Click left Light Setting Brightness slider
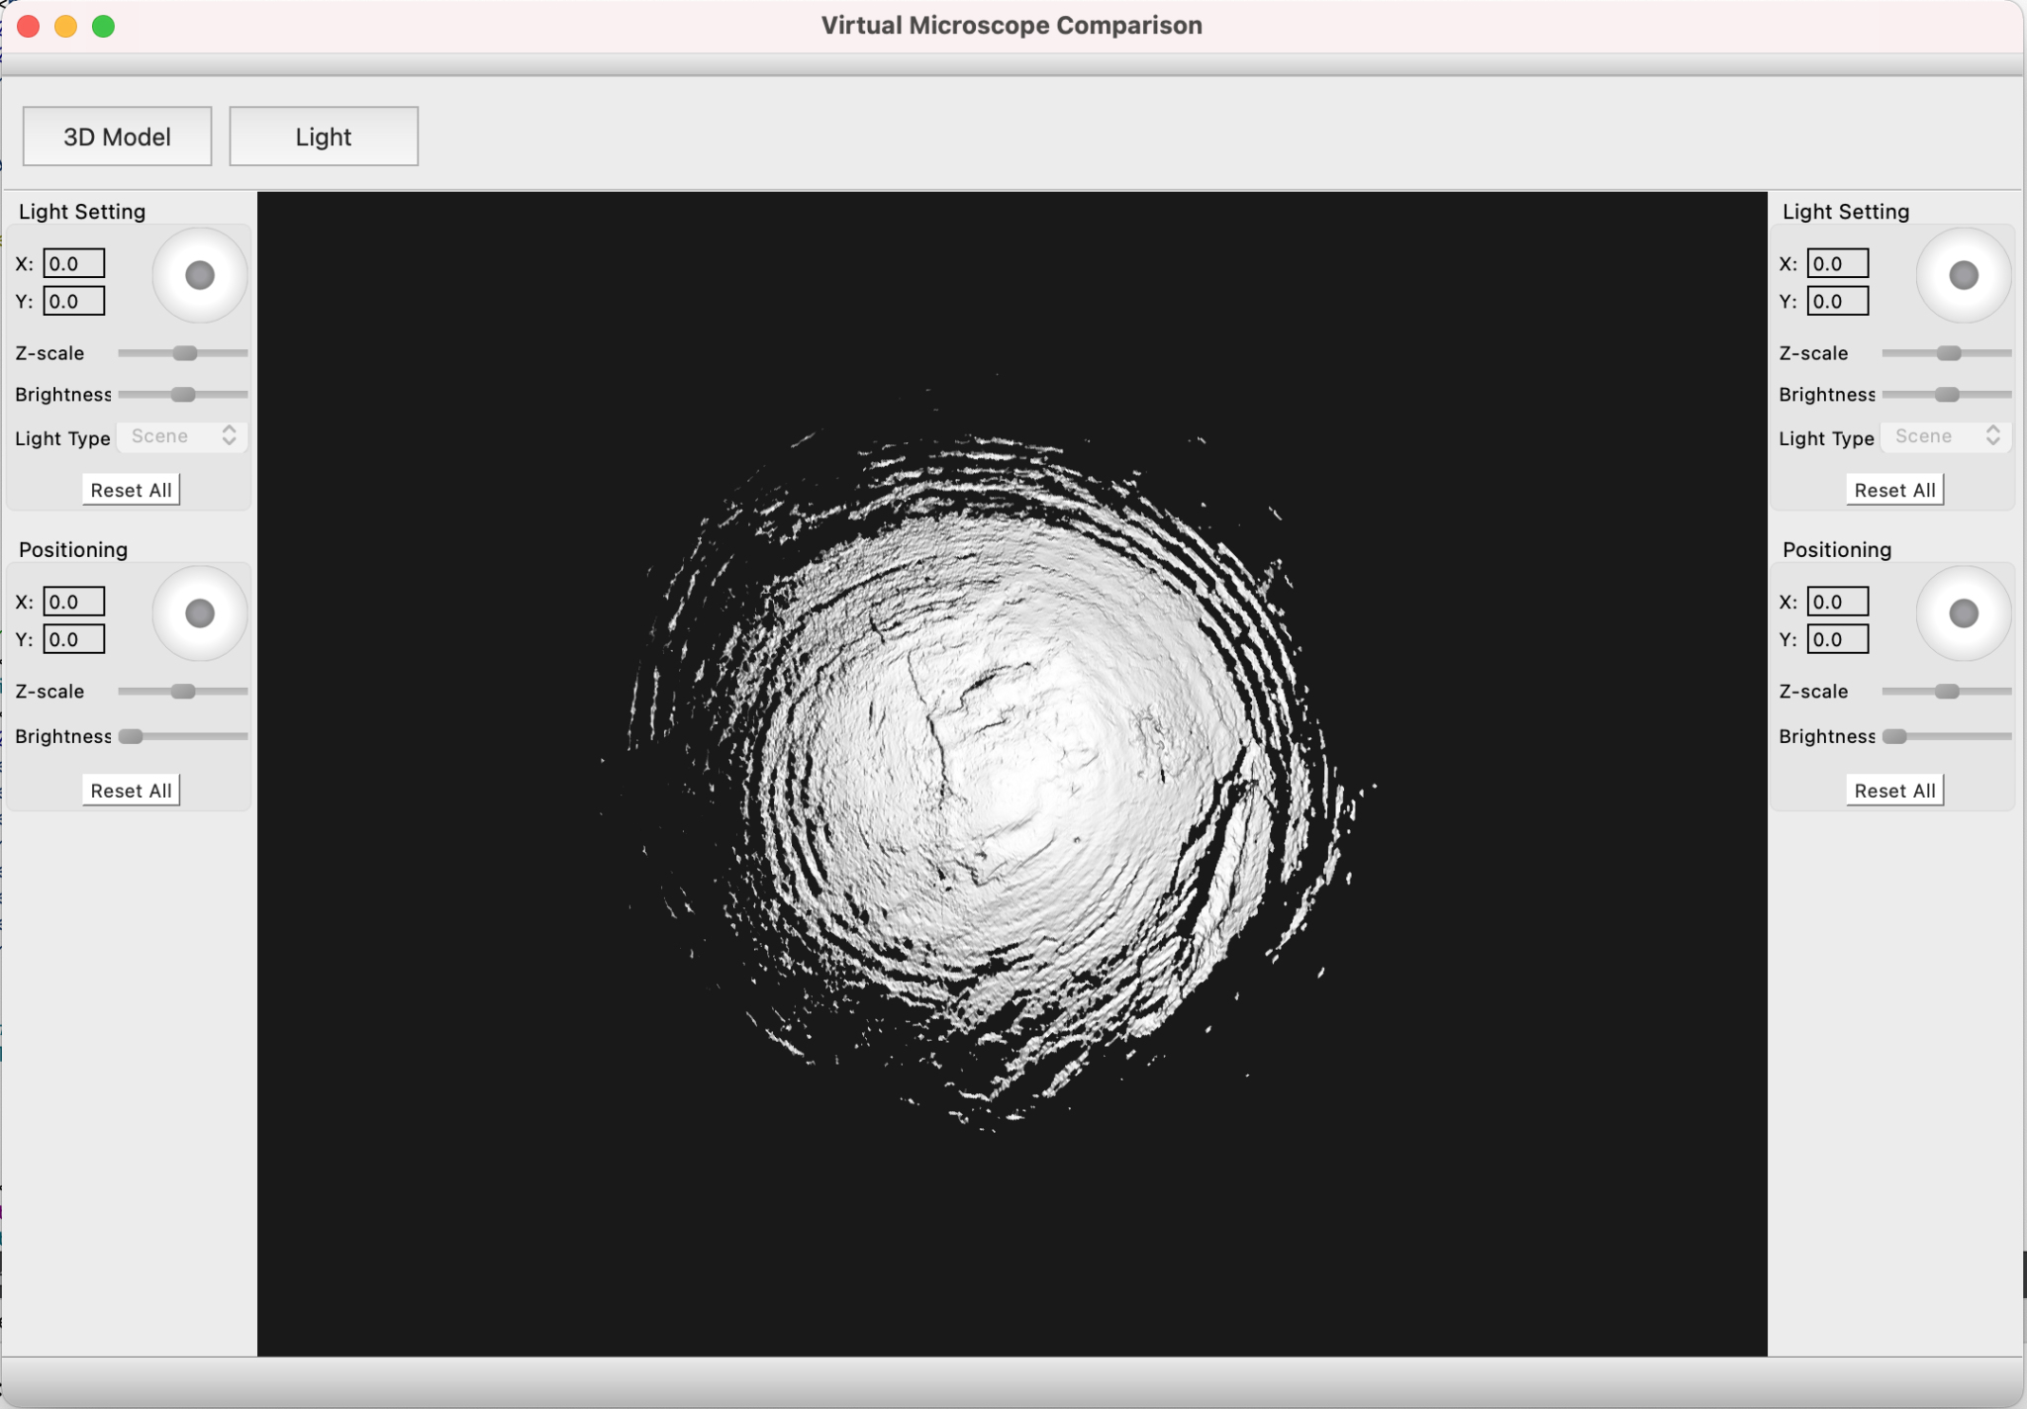 [183, 395]
